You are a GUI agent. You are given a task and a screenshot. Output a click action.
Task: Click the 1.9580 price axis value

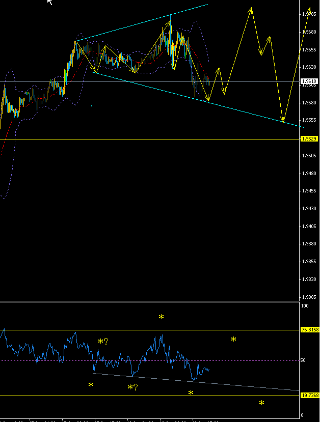pyautogui.click(x=309, y=102)
